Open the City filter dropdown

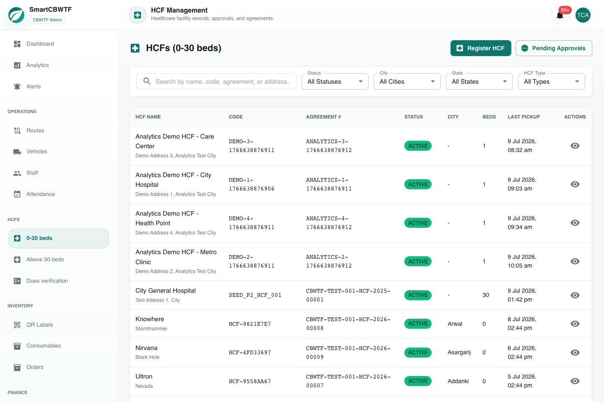point(407,81)
